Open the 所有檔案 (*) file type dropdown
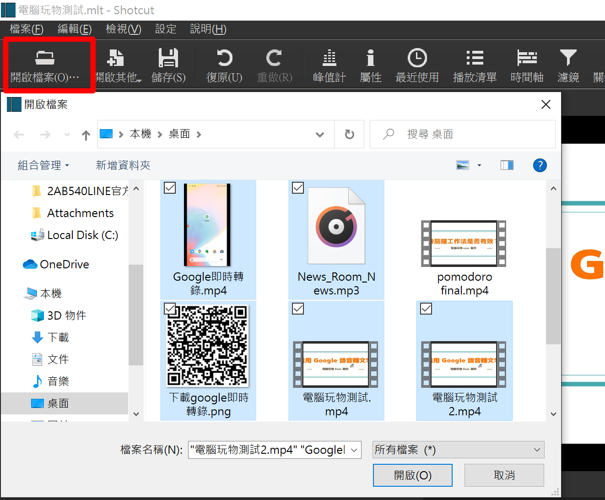 (459, 450)
